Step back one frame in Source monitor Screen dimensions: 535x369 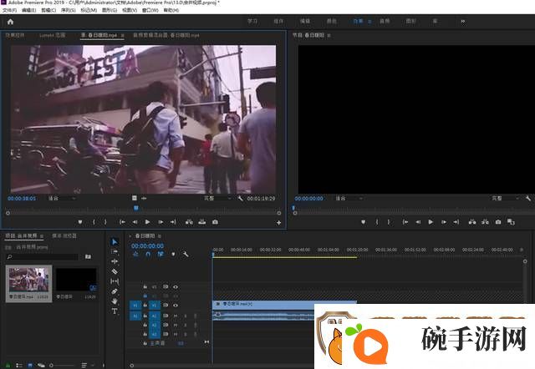pyautogui.click(x=135, y=222)
